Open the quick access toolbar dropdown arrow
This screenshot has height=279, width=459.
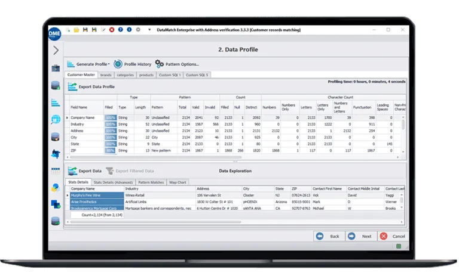click(149, 30)
